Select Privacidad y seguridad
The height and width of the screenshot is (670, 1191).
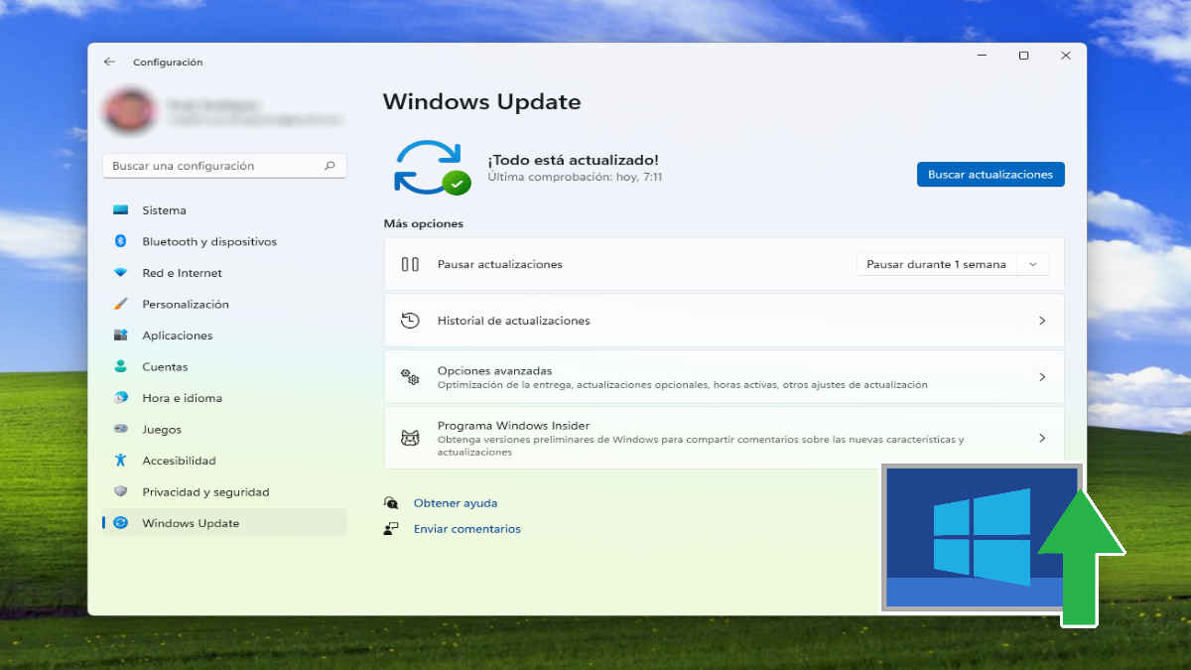coord(225,491)
